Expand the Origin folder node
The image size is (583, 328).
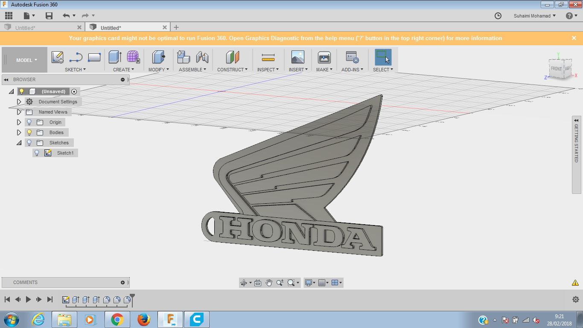pyautogui.click(x=19, y=122)
